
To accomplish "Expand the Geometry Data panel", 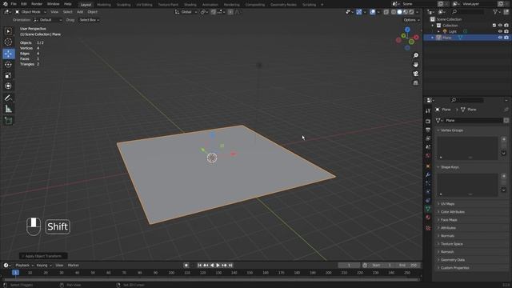I will tap(472, 260).
